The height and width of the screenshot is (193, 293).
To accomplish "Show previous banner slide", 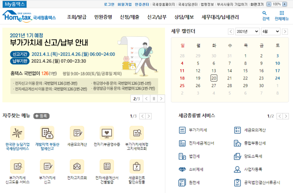I will [146, 98].
